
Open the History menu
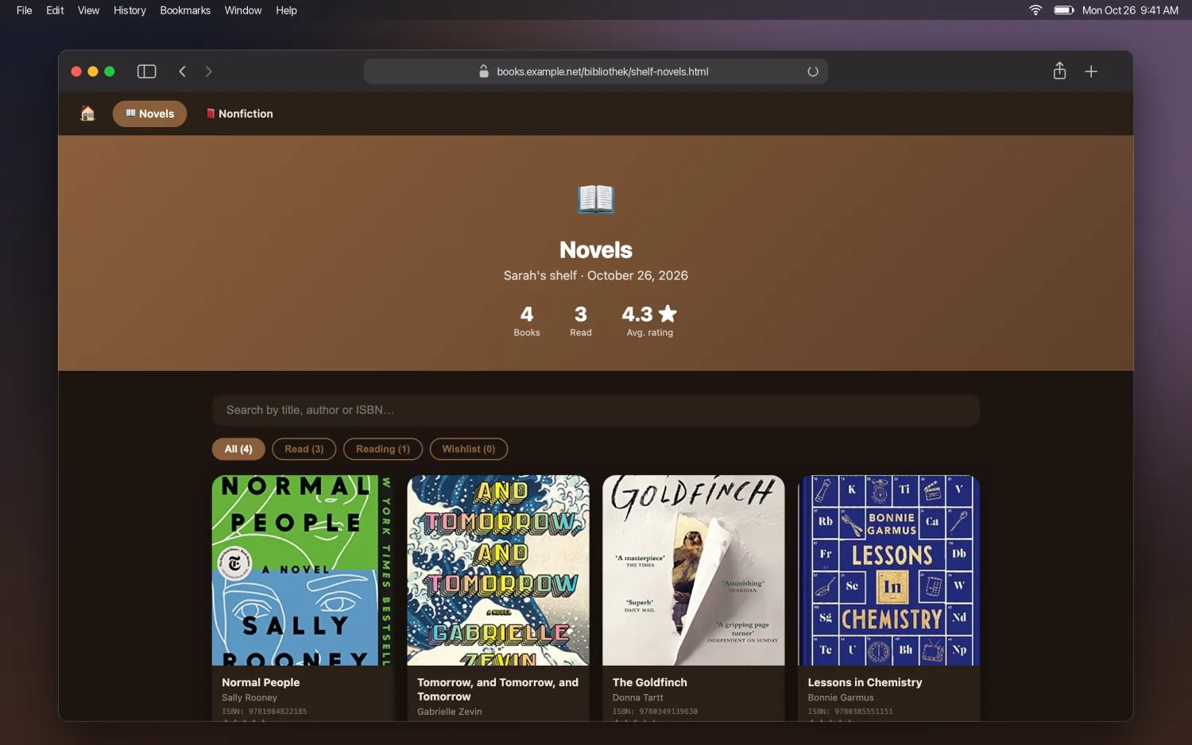coord(130,10)
